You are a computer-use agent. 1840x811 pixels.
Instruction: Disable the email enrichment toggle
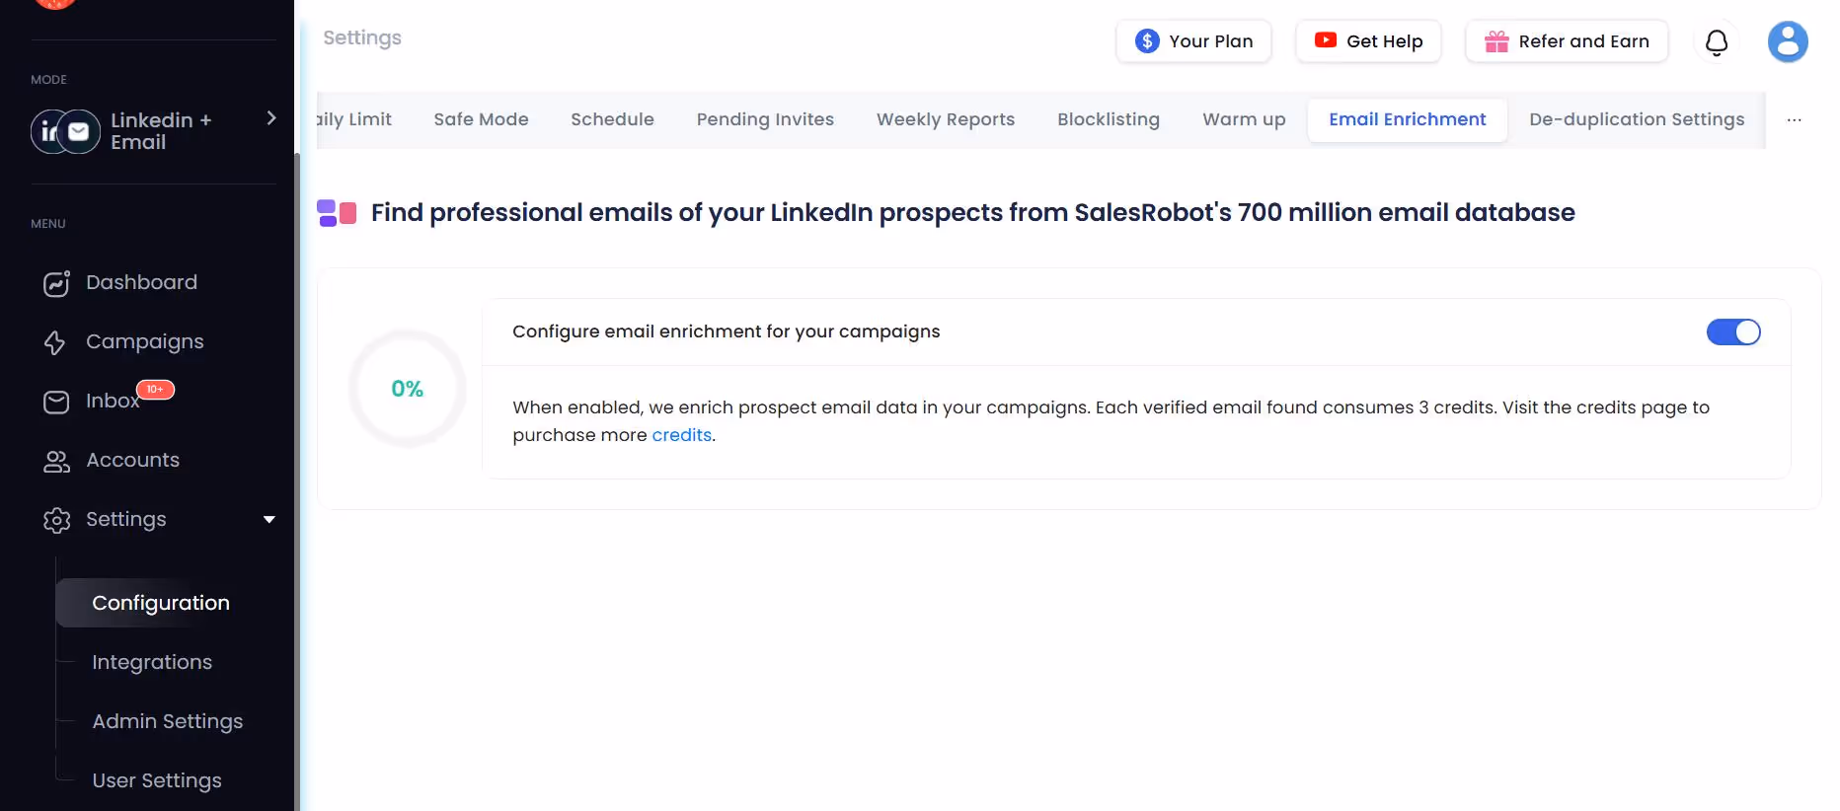(1733, 332)
